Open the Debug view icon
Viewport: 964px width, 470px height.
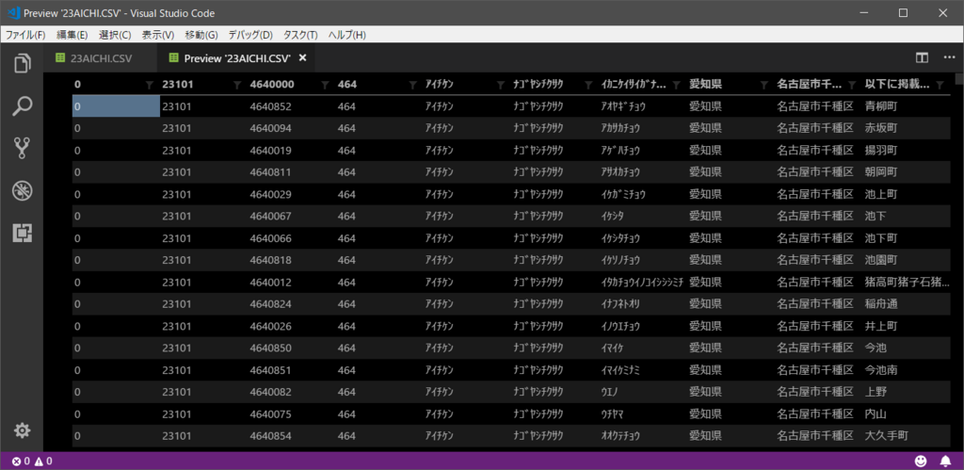click(x=23, y=191)
